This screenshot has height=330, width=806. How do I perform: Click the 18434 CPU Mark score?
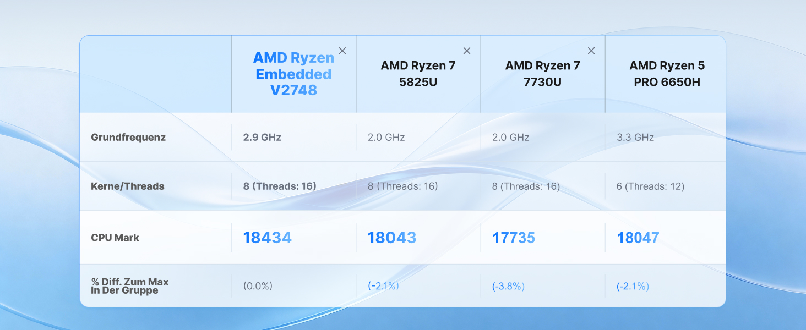coord(267,238)
